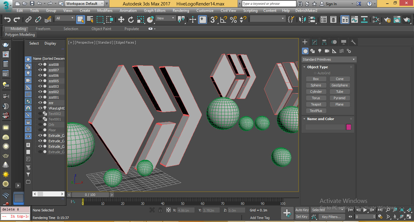Open the Key Filters button
414x222 pixels.
[331, 217]
